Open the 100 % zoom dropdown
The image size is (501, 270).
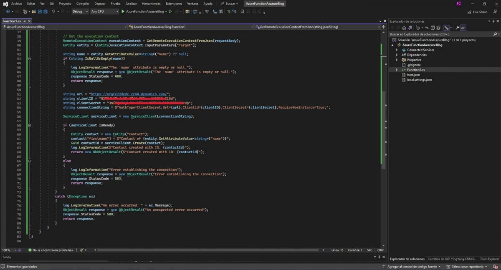click(9, 250)
